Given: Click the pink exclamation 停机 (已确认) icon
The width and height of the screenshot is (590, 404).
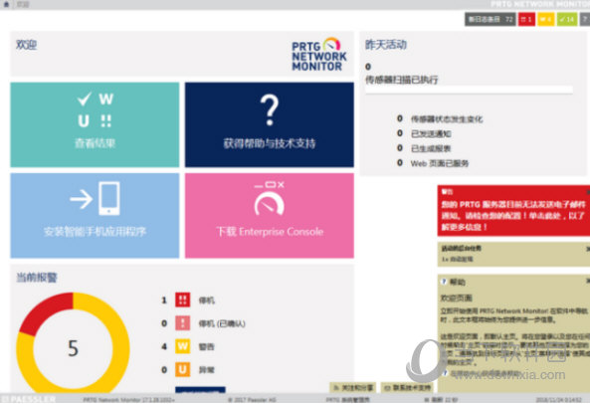Looking at the screenshot, I should tap(183, 323).
